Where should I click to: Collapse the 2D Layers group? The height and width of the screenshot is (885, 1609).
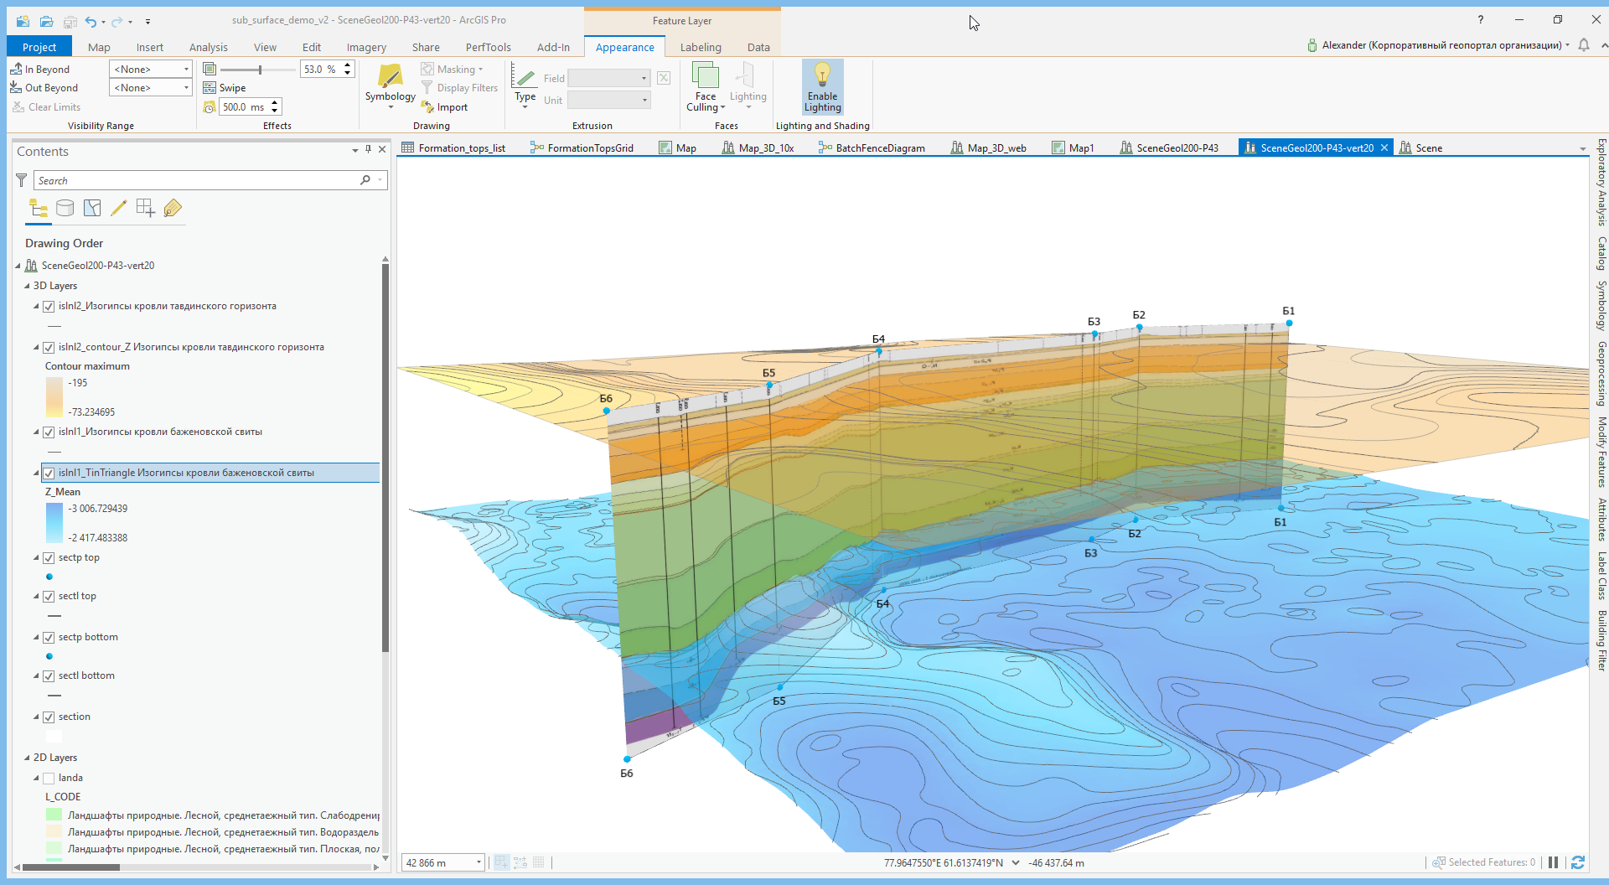click(27, 758)
